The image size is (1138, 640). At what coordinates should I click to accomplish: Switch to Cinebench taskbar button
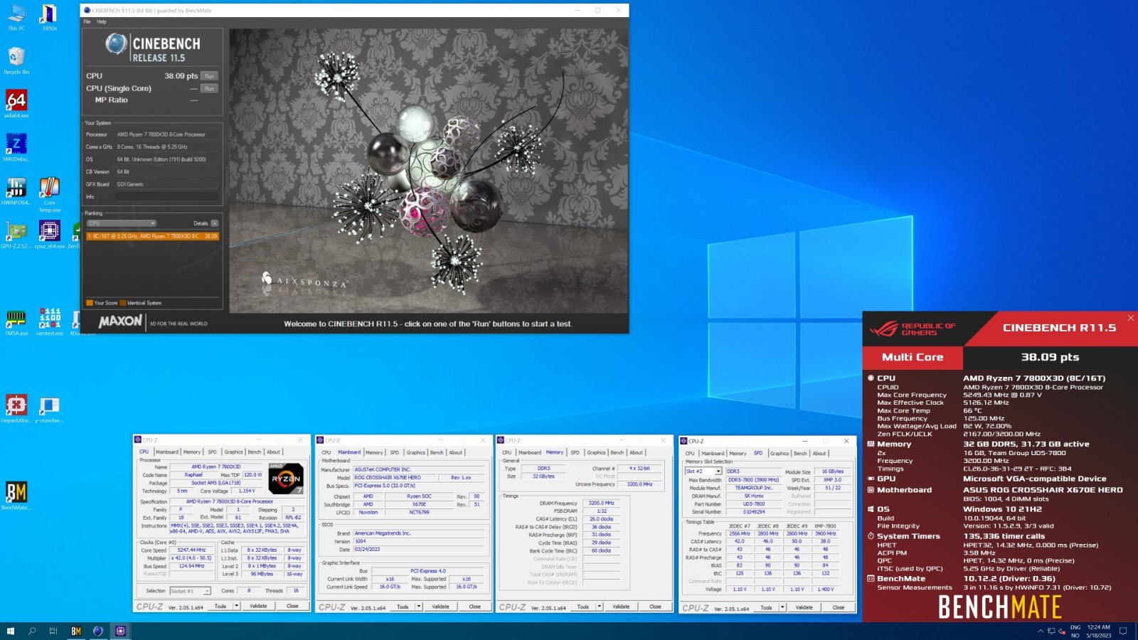click(98, 631)
